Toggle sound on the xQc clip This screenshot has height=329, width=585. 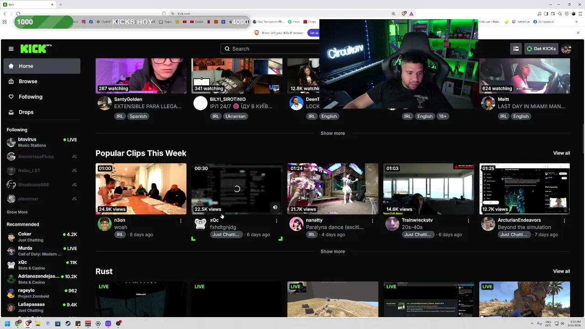click(x=275, y=207)
